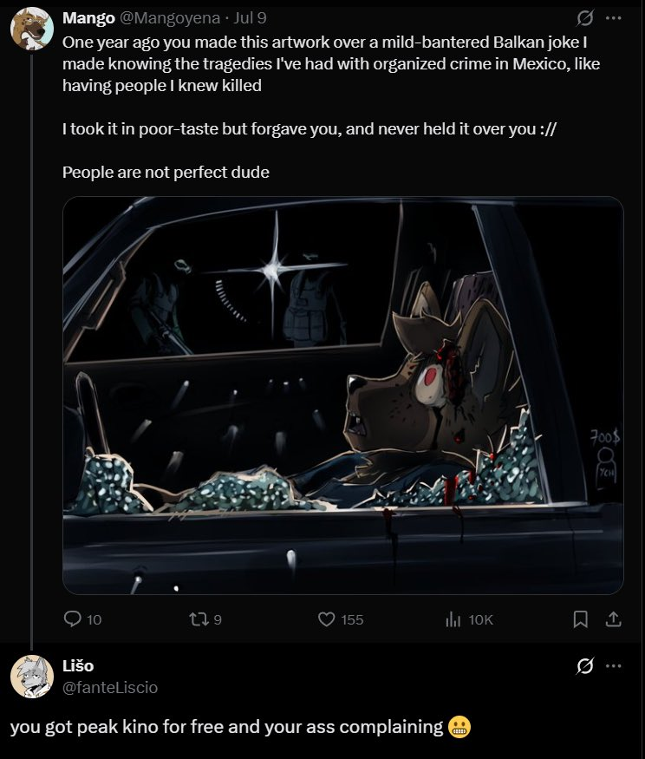
Task: Open Lišo's display name link
Action: point(78,666)
